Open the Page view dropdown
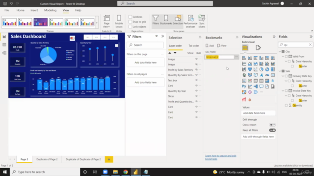The width and height of the screenshot is (314, 176). point(106,21)
